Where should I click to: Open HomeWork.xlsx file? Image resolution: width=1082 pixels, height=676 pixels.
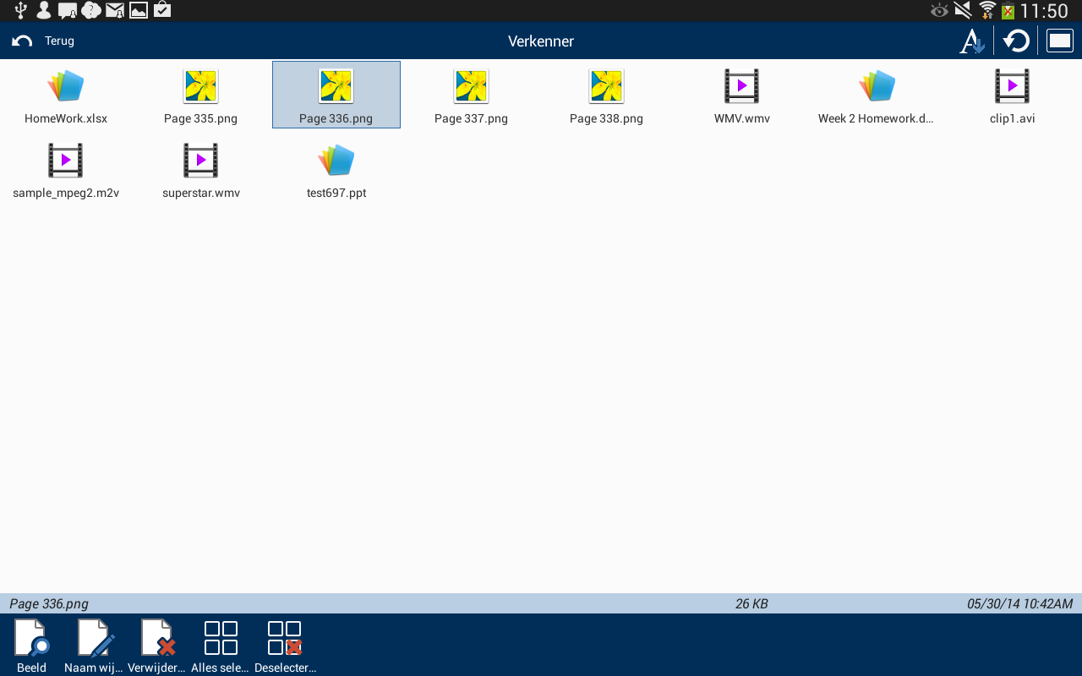(66, 95)
